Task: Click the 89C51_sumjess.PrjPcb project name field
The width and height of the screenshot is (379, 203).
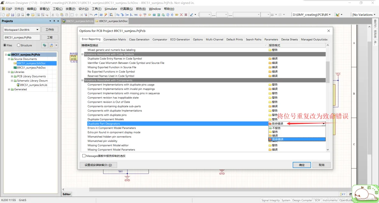Action: click(x=22, y=37)
